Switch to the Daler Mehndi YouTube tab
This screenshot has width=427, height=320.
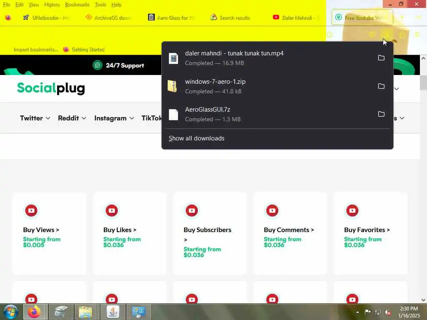[x=297, y=17]
